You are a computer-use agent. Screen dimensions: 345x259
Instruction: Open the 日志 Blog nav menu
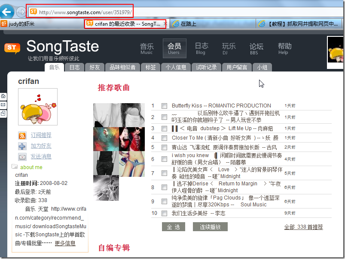[x=202, y=48]
